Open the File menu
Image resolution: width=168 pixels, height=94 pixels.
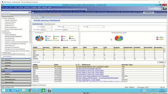[3, 7]
